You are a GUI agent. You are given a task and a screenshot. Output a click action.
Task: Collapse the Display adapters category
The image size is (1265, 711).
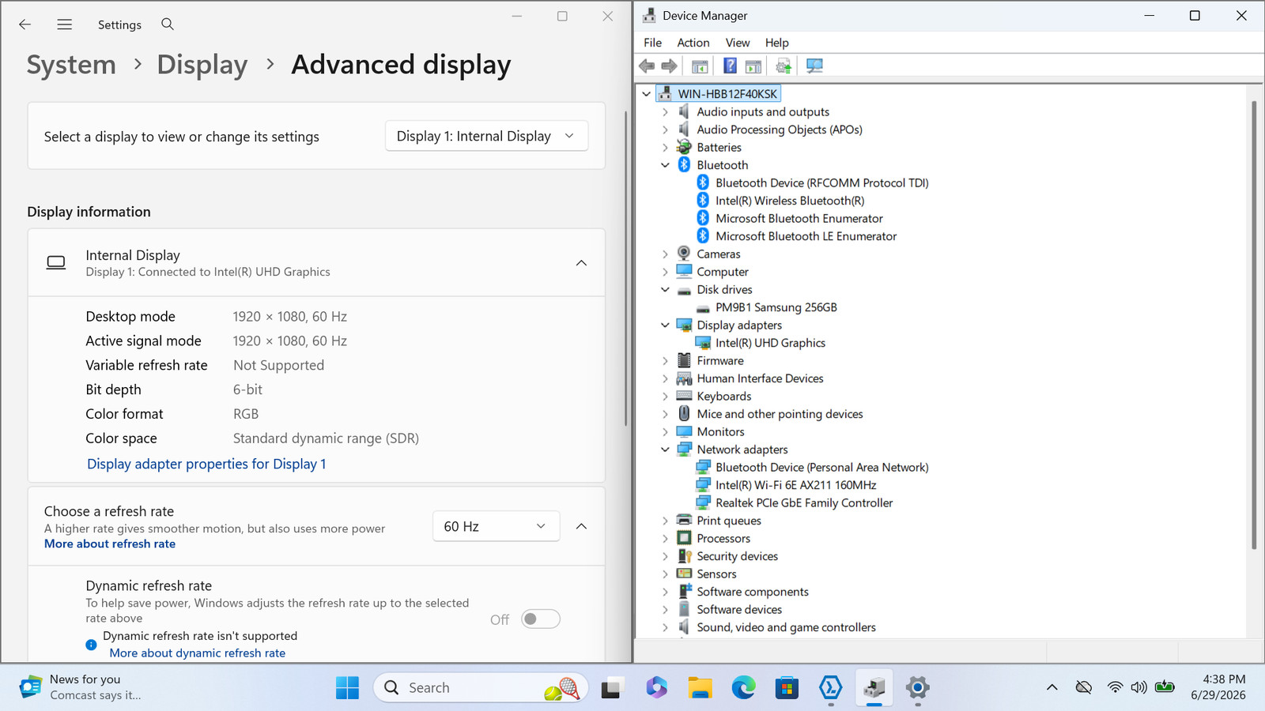coord(665,325)
